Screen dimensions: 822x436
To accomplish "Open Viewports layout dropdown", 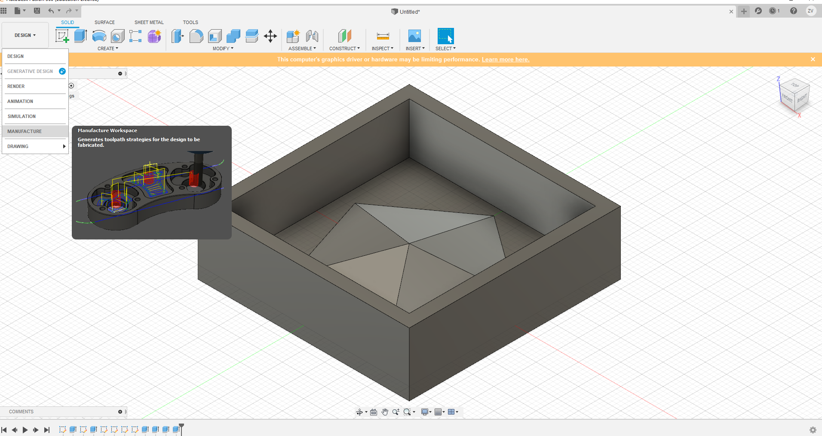I will click(453, 412).
